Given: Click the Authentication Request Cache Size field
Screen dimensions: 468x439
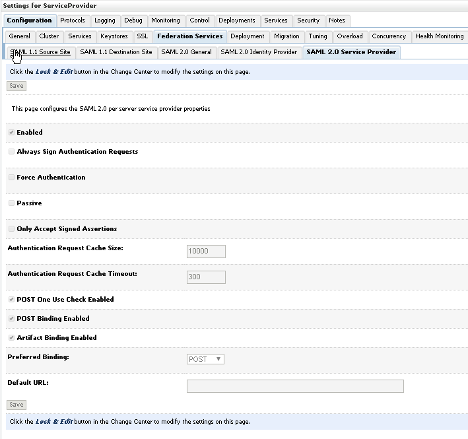Looking at the screenshot, I should click(206, 252).
